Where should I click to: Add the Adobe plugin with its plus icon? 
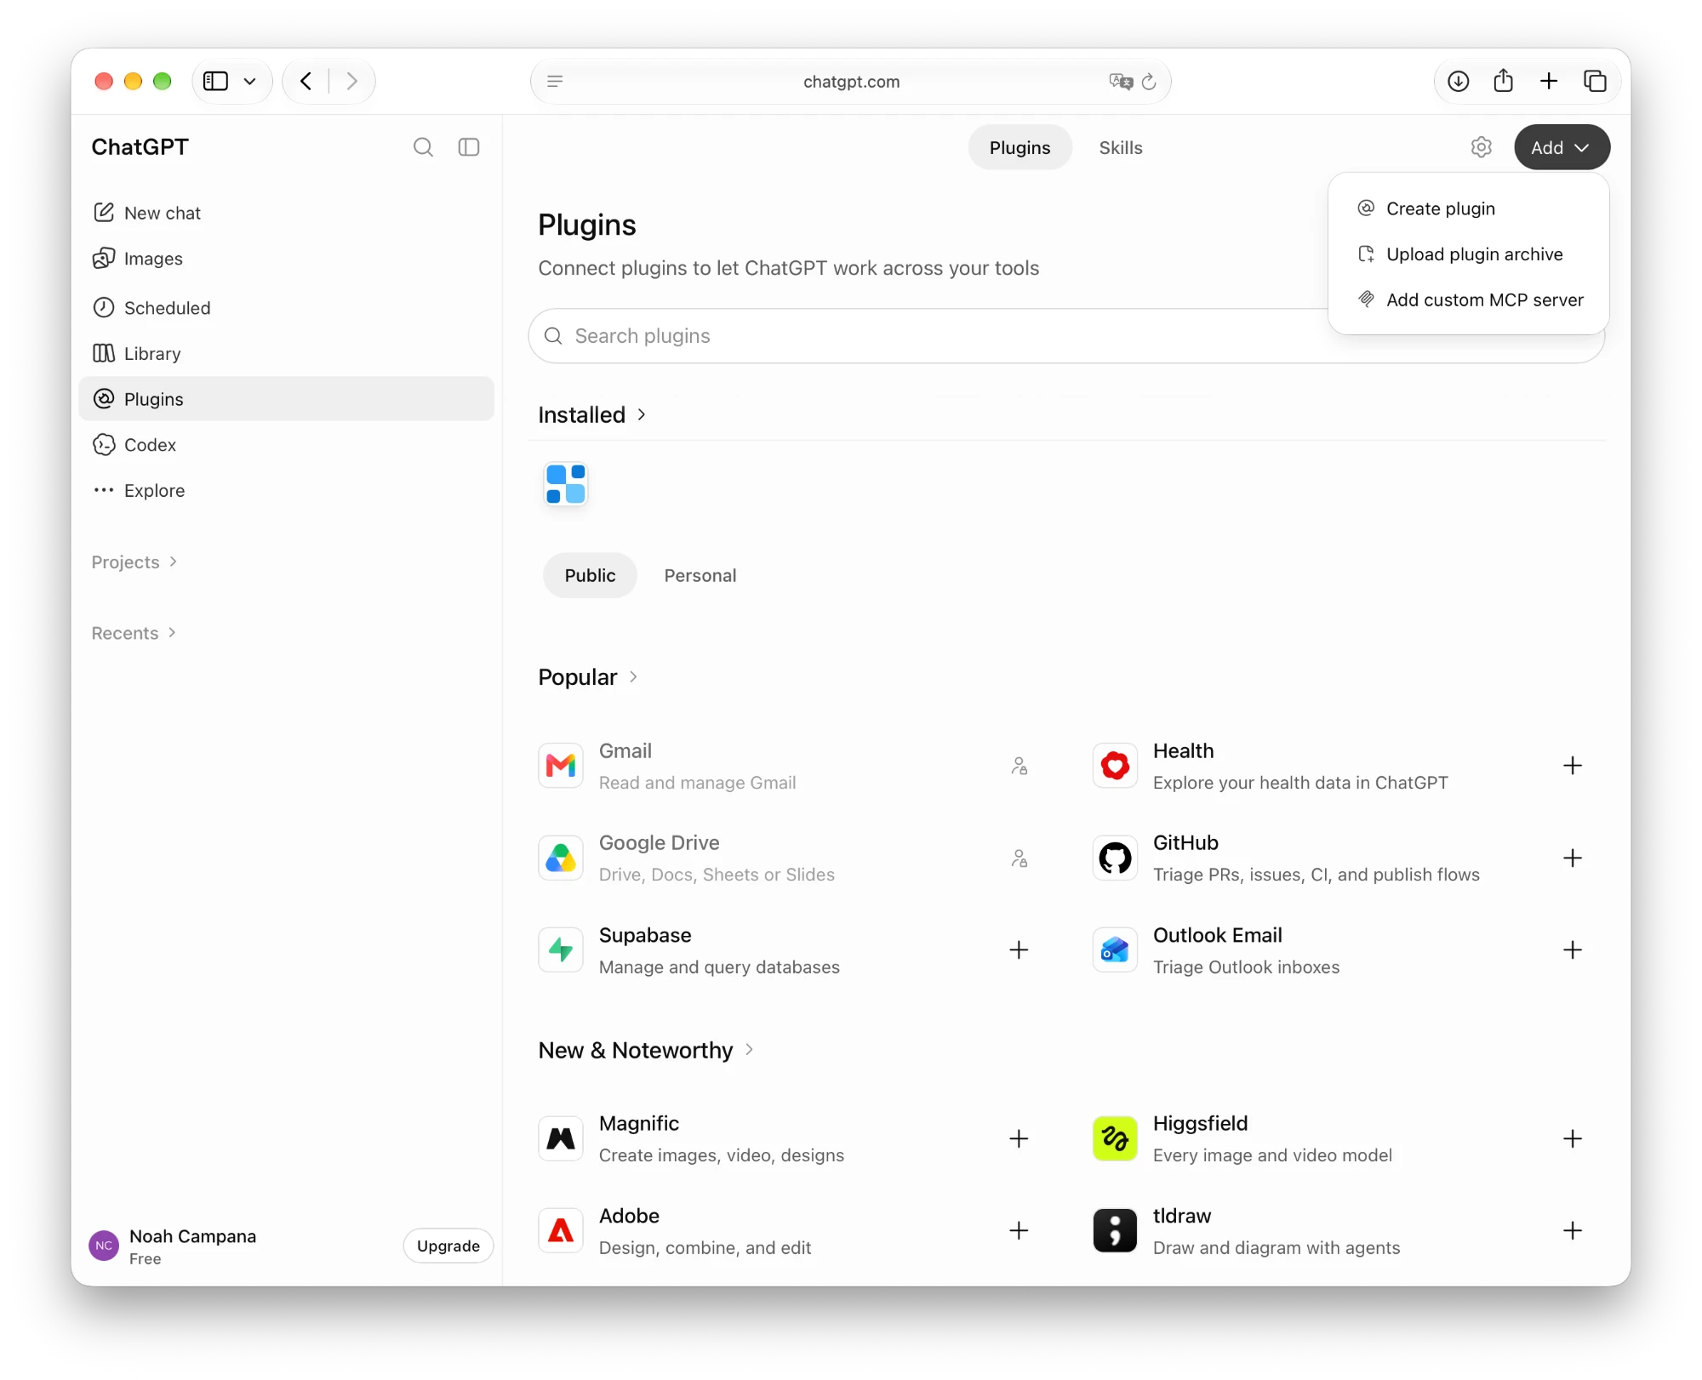pos(1019,1231)
